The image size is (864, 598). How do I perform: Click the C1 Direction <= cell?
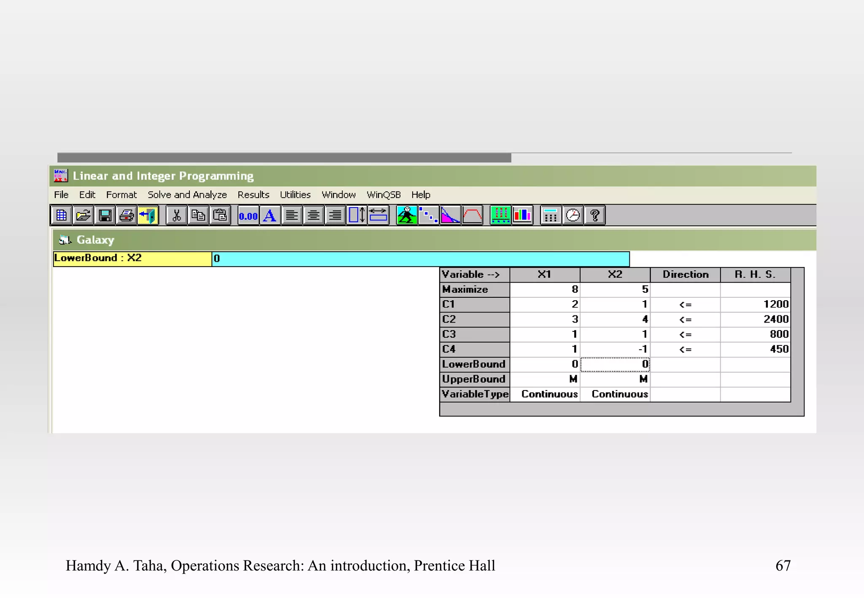click(x=685, y=304)
